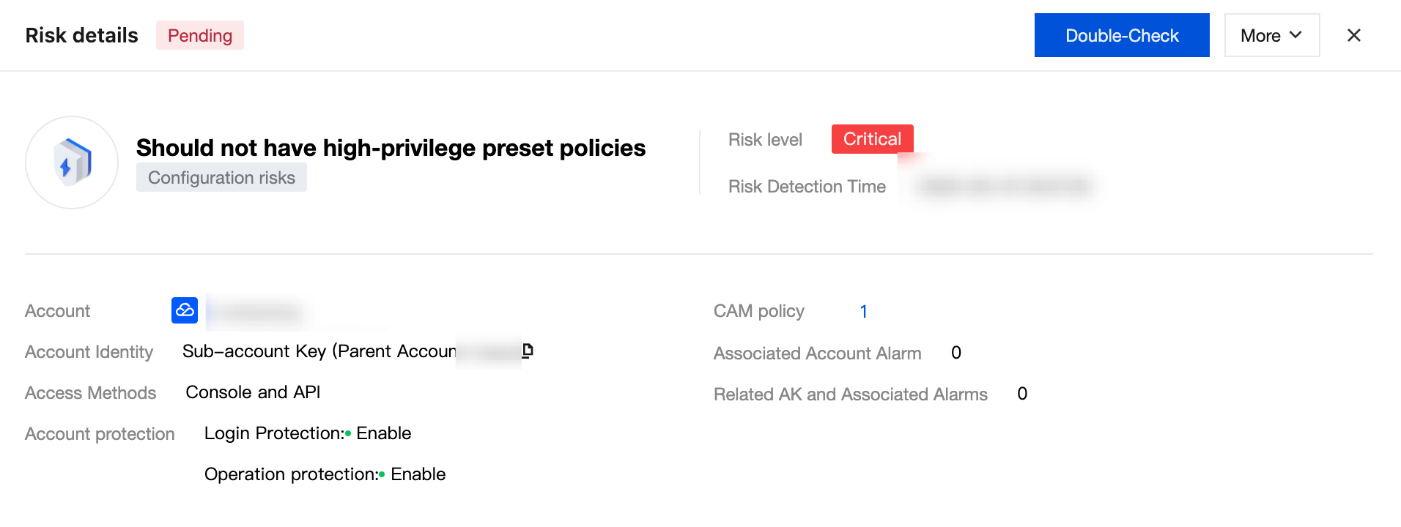
Task: Click the Console and API access value
Action: [253, 392]
